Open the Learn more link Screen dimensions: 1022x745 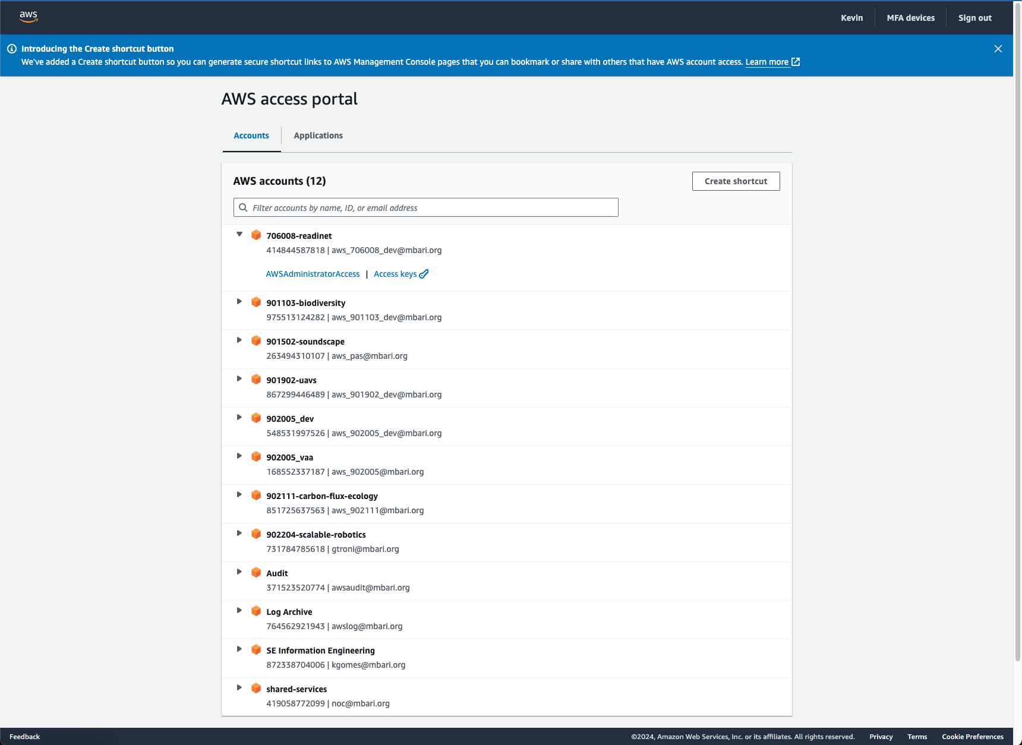767,62
